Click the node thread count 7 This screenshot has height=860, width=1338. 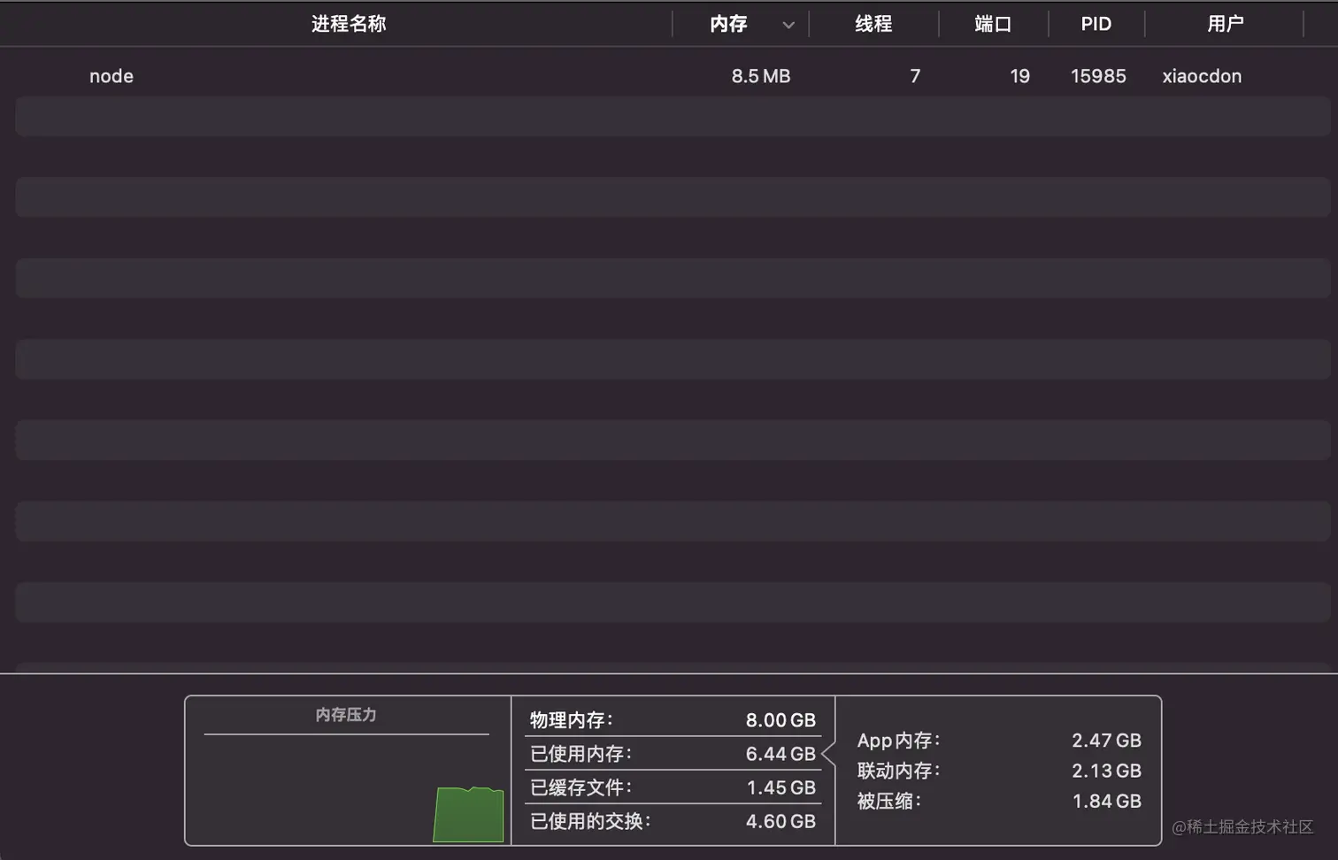point(915,76)
